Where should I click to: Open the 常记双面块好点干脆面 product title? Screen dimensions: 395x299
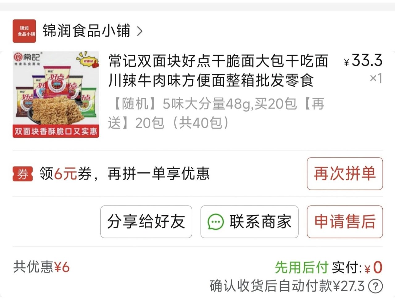pos(218,70)
